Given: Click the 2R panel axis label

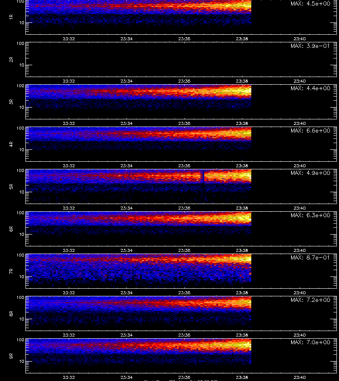Looking at the screenshot, I should [11, 60].
